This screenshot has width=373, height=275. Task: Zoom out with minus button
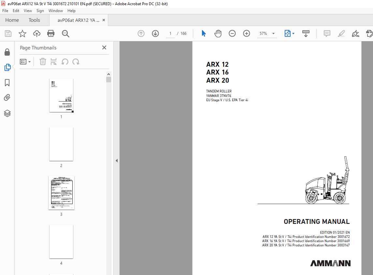click(232, 34)
